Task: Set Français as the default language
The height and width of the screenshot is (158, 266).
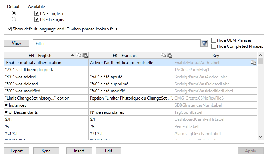Action: [14, 19]
